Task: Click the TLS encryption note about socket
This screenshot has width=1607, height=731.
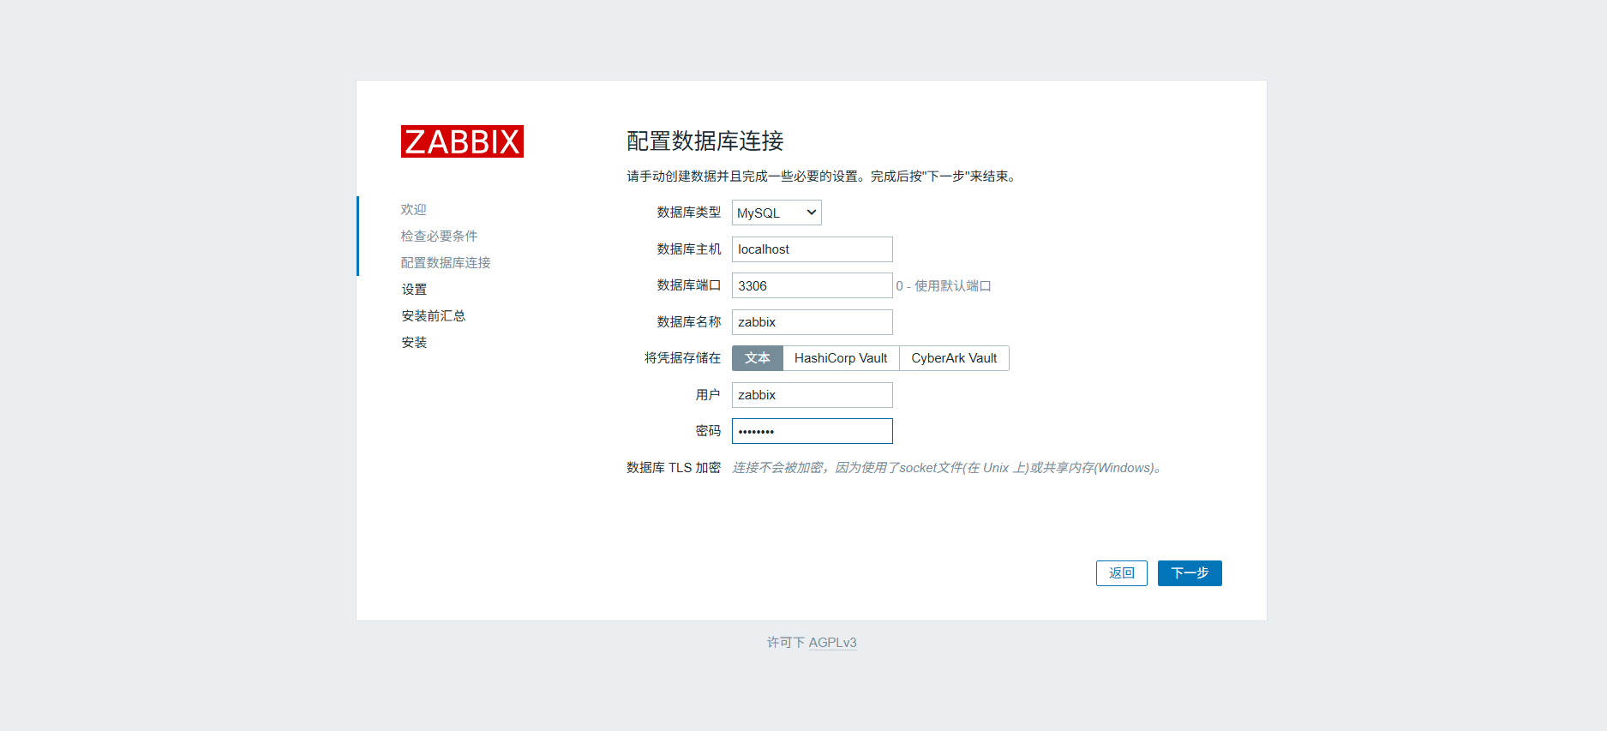Action: click(947, 468)
